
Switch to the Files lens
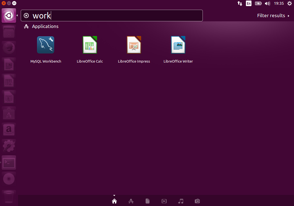(148, 201)
